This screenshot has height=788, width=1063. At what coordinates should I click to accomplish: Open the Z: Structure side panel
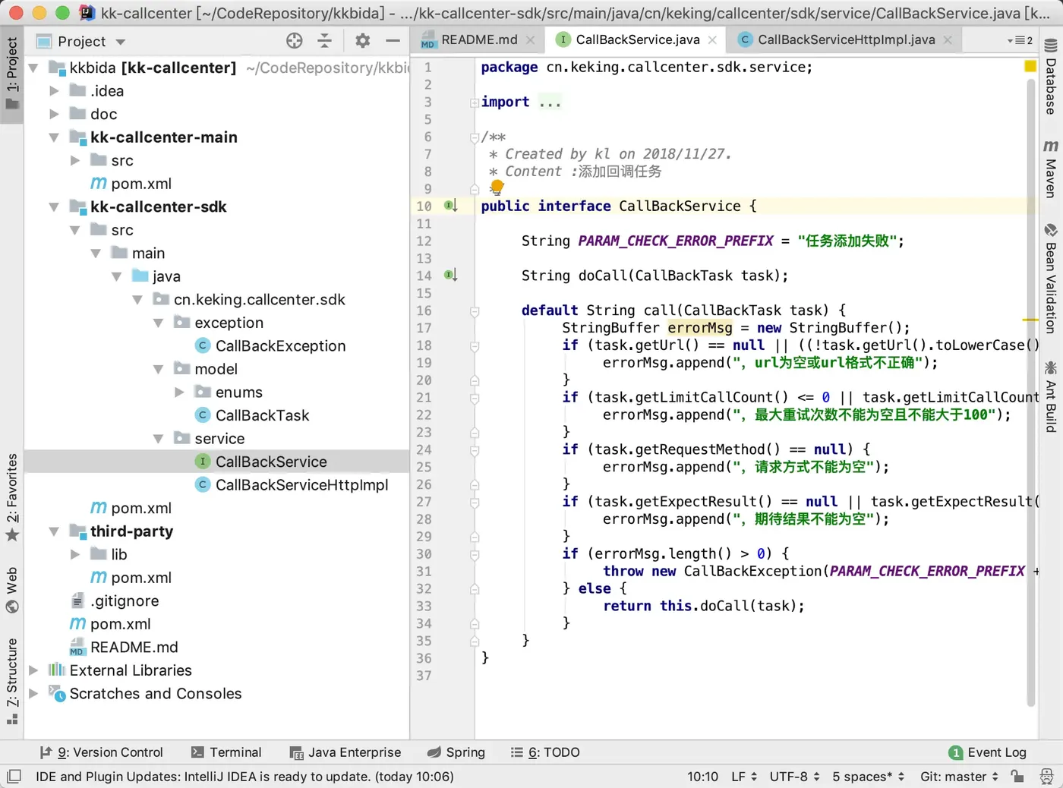[12, 681]
